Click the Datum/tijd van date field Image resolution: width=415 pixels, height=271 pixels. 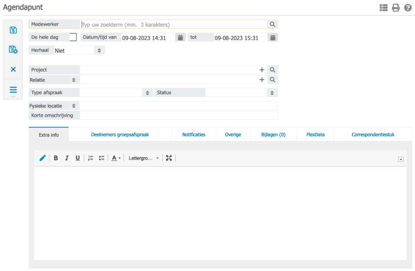tap(148, 38)
